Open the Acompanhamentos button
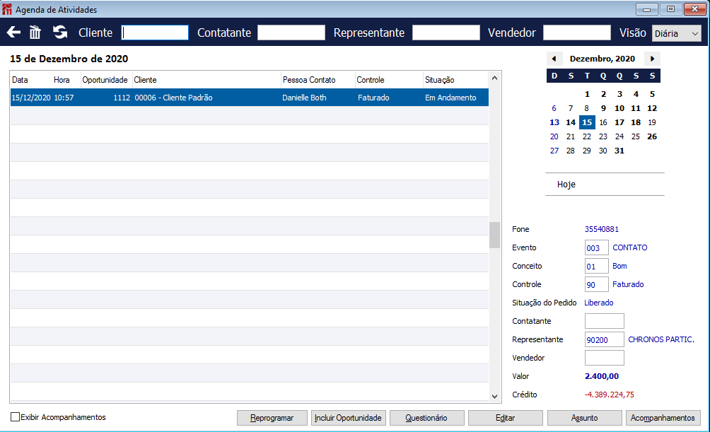The height and width of the screenshot is (432, 710). [x=663, y=418]
